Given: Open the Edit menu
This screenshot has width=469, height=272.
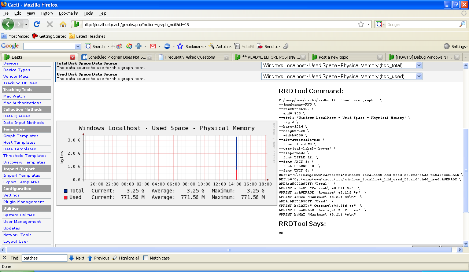Looking at the screenshot, I should [18, 13].
